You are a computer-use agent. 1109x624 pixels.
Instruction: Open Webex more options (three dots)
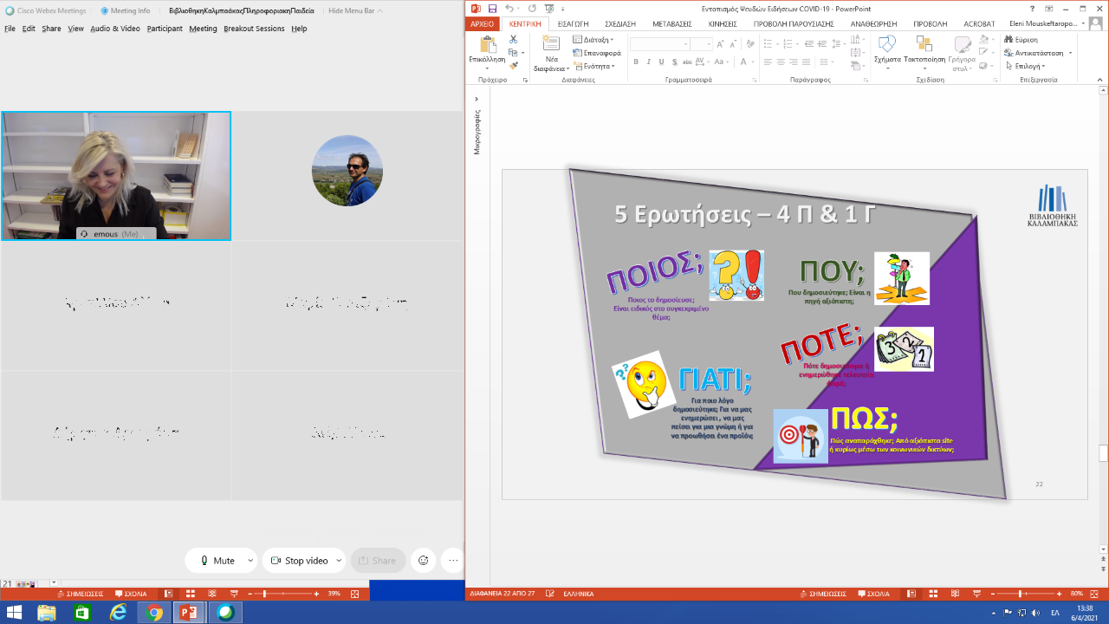[451, 561]
